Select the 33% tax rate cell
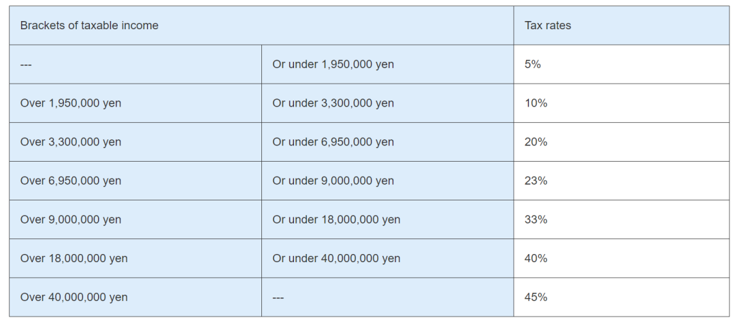The image size is (735, 324). pos(621,220)
